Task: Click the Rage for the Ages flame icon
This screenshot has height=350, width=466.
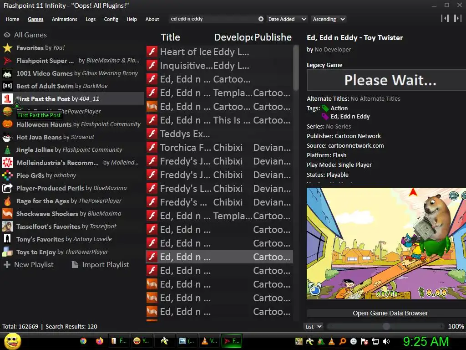Action: click(7, 201)
